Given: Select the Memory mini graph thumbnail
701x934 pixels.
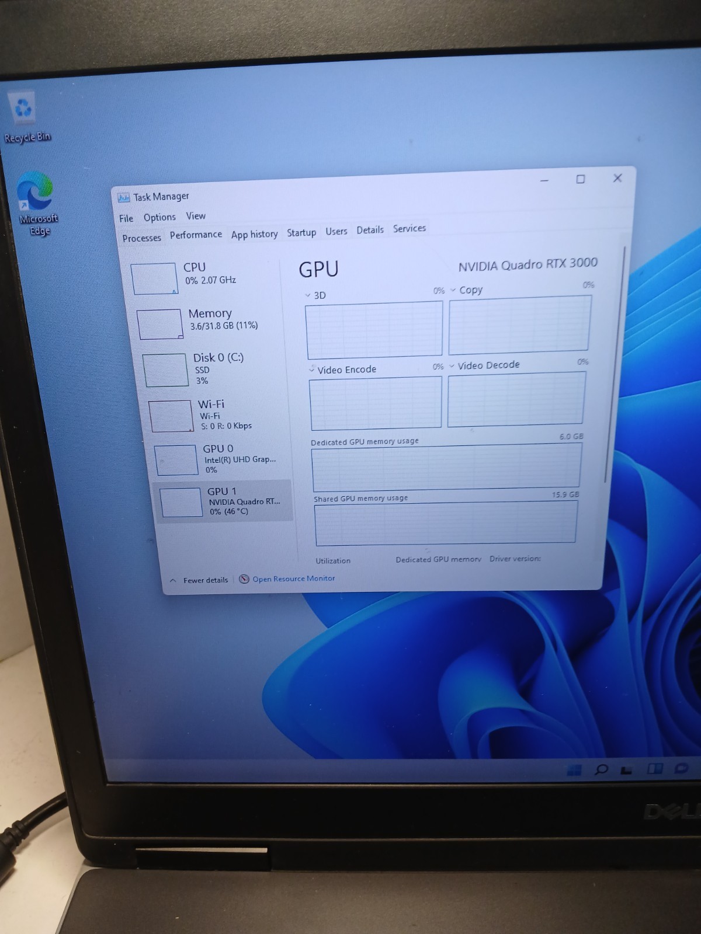Looking at the screenshot, I should pyautogui.click(x=160, y=324).
